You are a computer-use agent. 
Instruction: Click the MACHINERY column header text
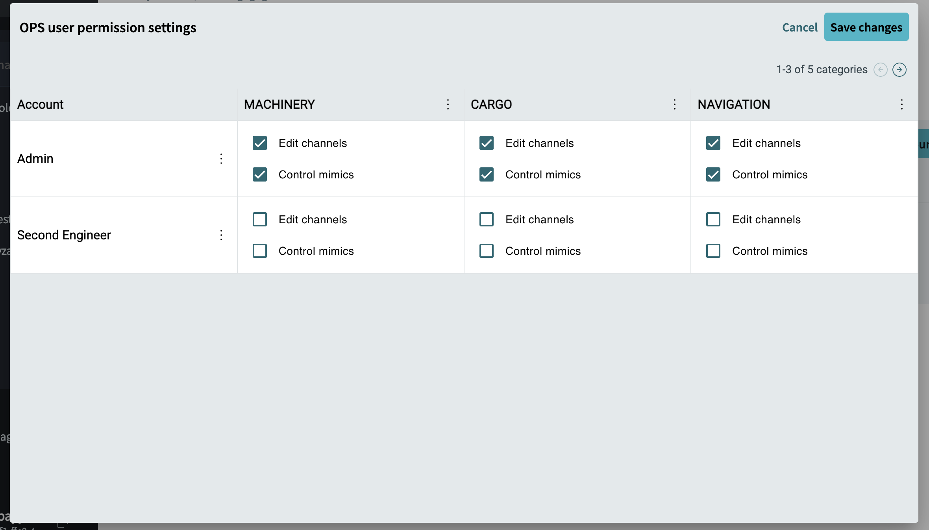click(x=279, y=104)
